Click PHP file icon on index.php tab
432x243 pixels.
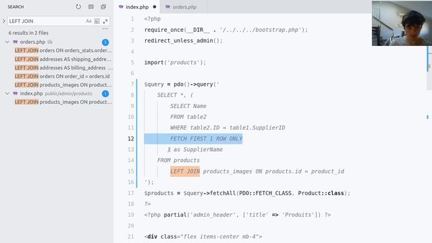122,7
